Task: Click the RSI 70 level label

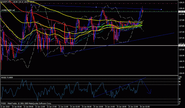Action: click(x=180, y=85)
